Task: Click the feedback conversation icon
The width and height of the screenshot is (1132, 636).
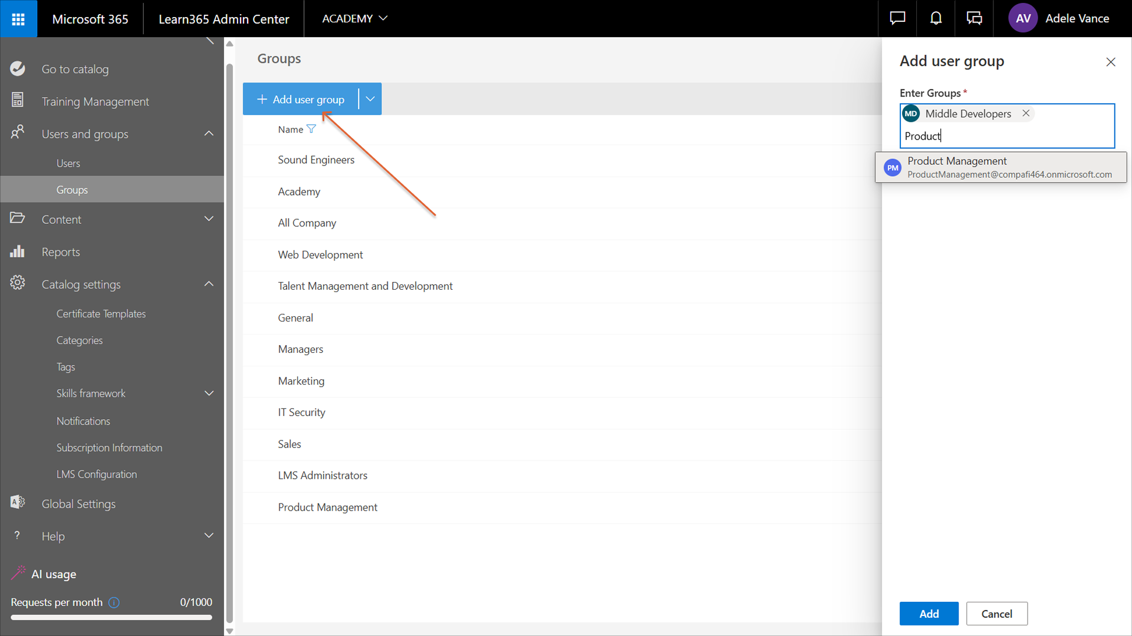Action: pos(974,19)
